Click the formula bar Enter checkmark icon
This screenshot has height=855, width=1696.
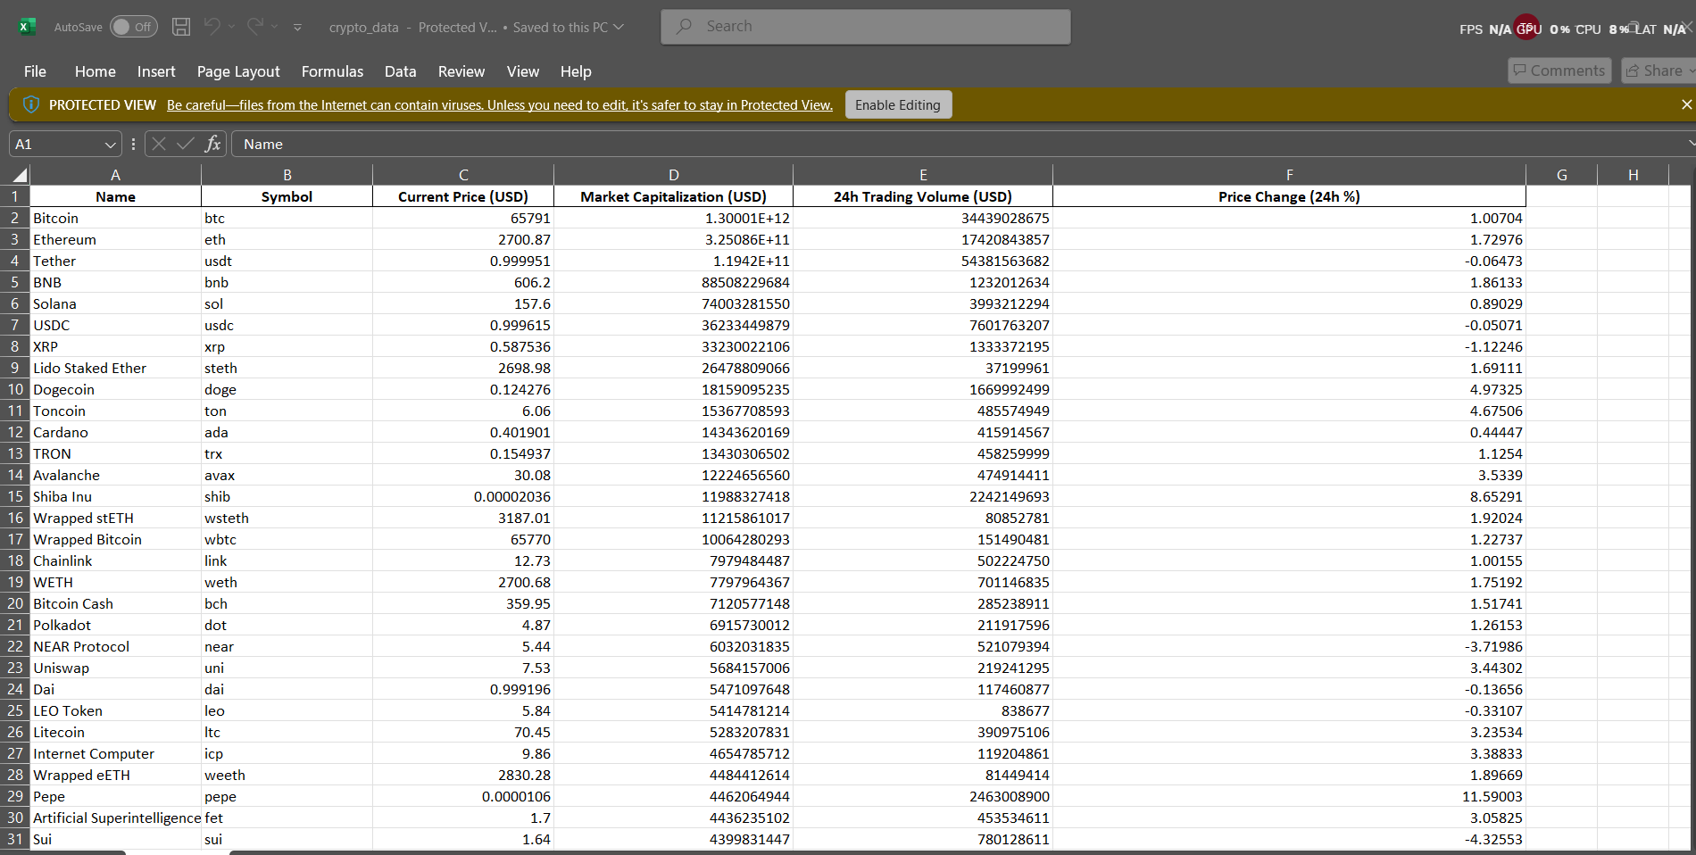coord(186,144)
